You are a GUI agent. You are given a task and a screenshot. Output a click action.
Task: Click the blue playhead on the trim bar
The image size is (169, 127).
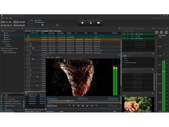[68, 101]
